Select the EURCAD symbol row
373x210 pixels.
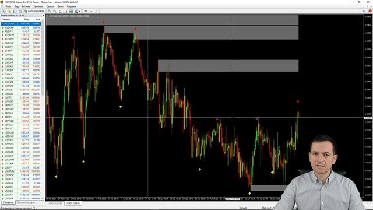[21, 59]
